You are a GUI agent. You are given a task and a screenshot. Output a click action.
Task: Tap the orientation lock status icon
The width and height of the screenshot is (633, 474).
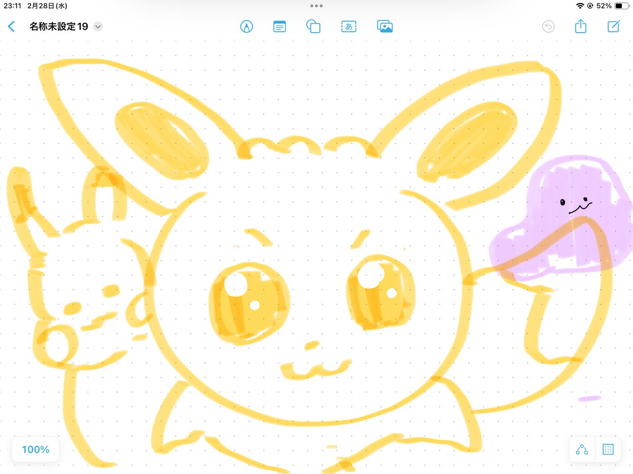click(x=590, y=6)
